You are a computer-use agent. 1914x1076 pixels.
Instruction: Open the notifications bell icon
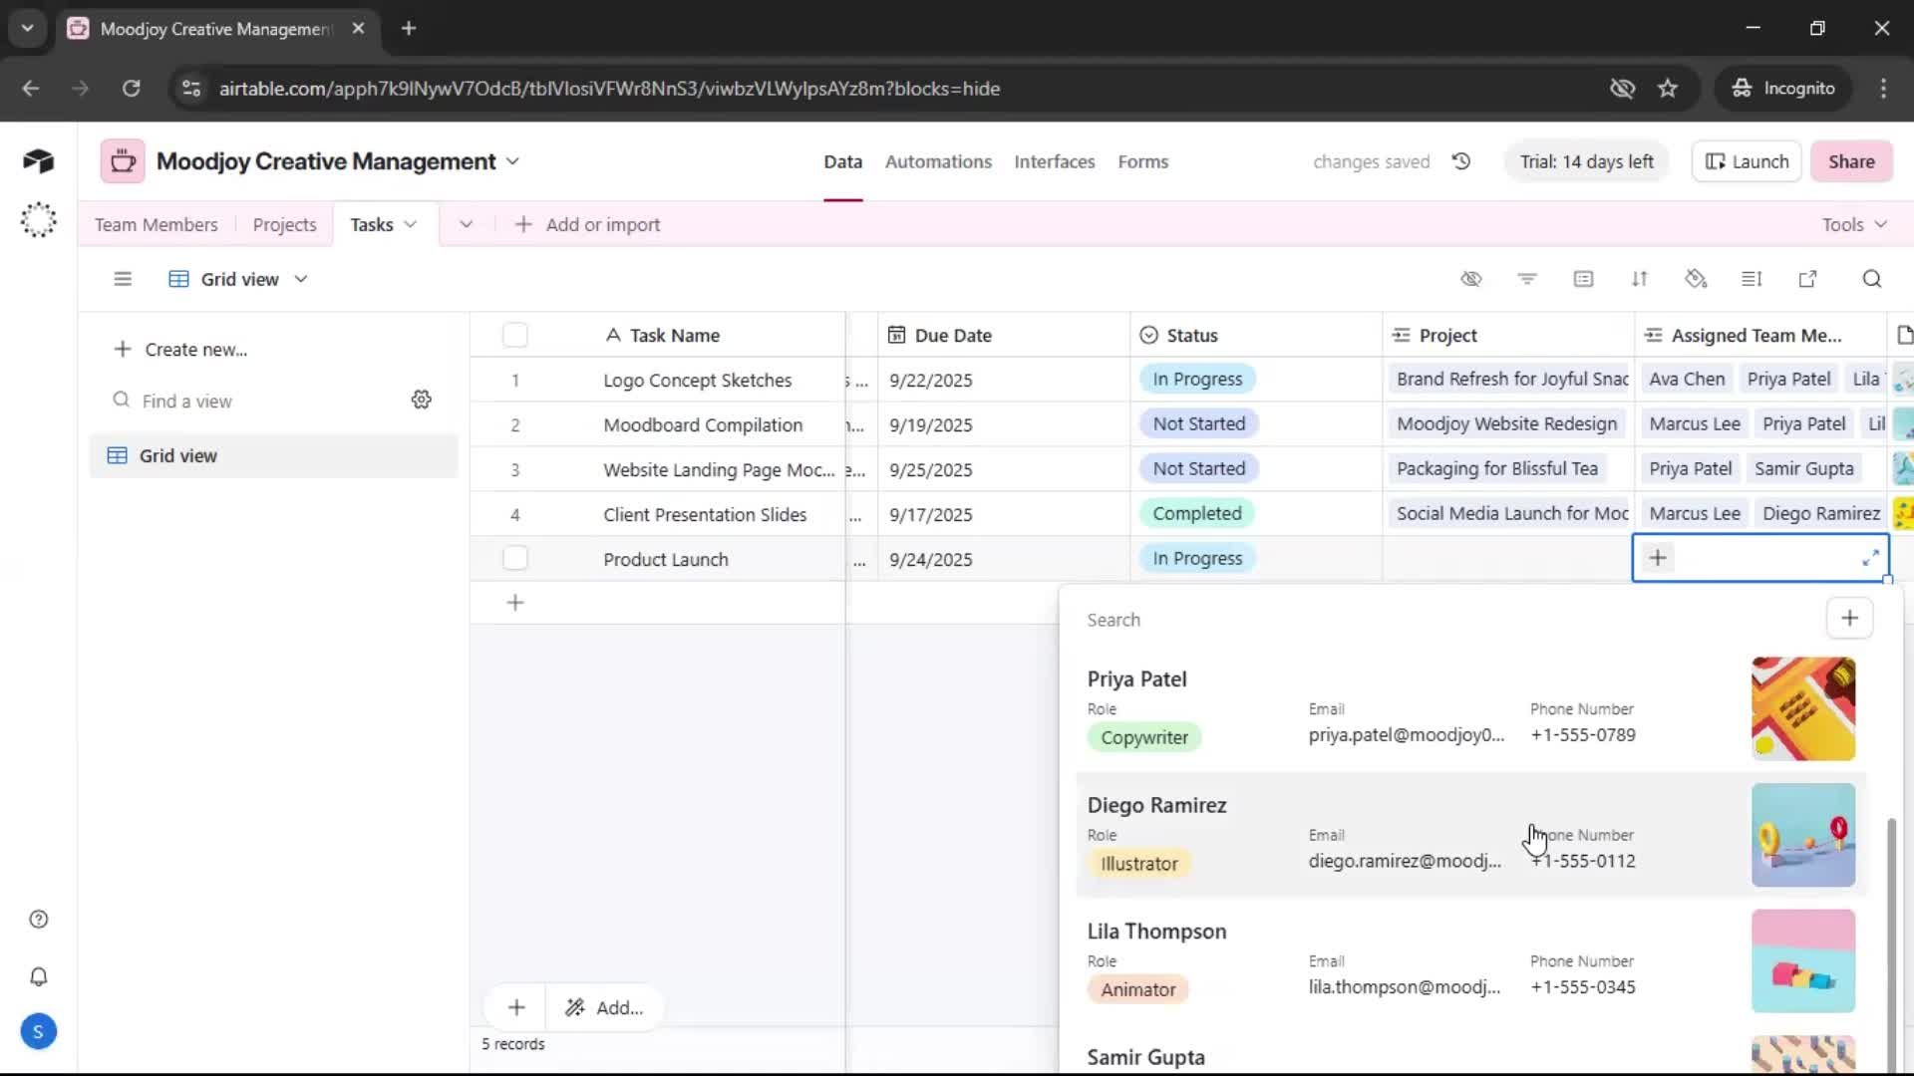[x=39, y=976]
